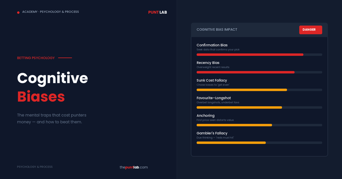
Task: Select the Recency Bias title
Action: 208,63
